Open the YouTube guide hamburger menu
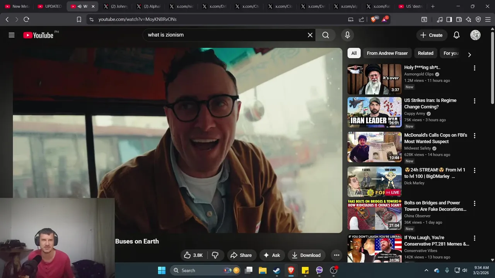This screenshot has height=278, width=495. coord(12,35)
